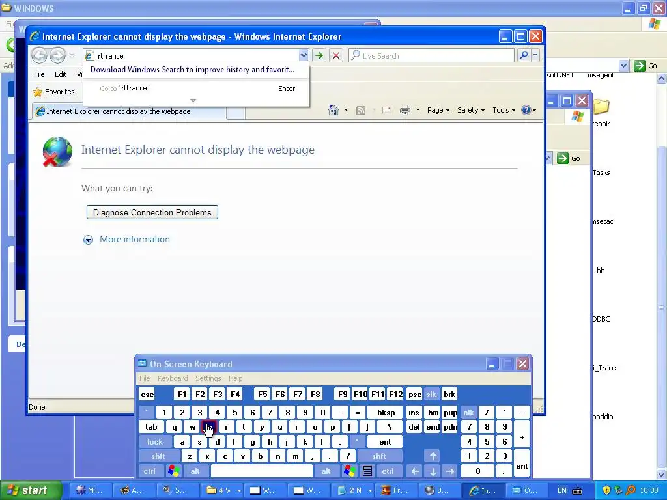Click the Help question mark icon
Screen dimensions: 667x500
click(x=526, y=110)
